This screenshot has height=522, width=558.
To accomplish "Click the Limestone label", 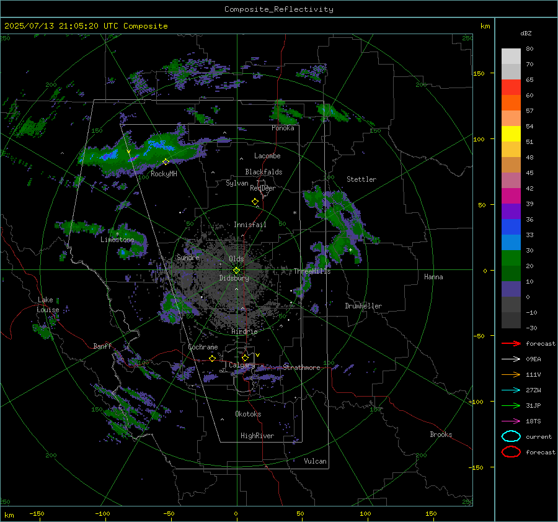I will click(117, 240).
